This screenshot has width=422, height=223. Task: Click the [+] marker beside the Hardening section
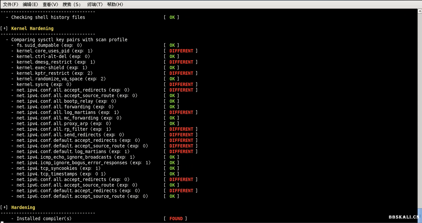tap(4, 207)
